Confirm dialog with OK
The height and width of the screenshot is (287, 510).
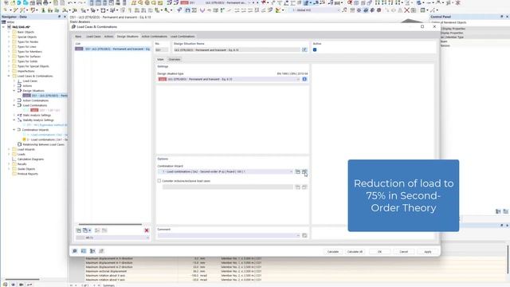(x=379, y=252)
